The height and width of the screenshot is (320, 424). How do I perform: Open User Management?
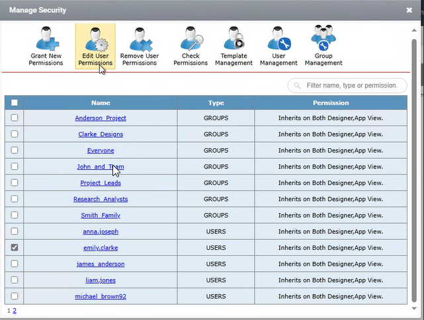(278, 46)
